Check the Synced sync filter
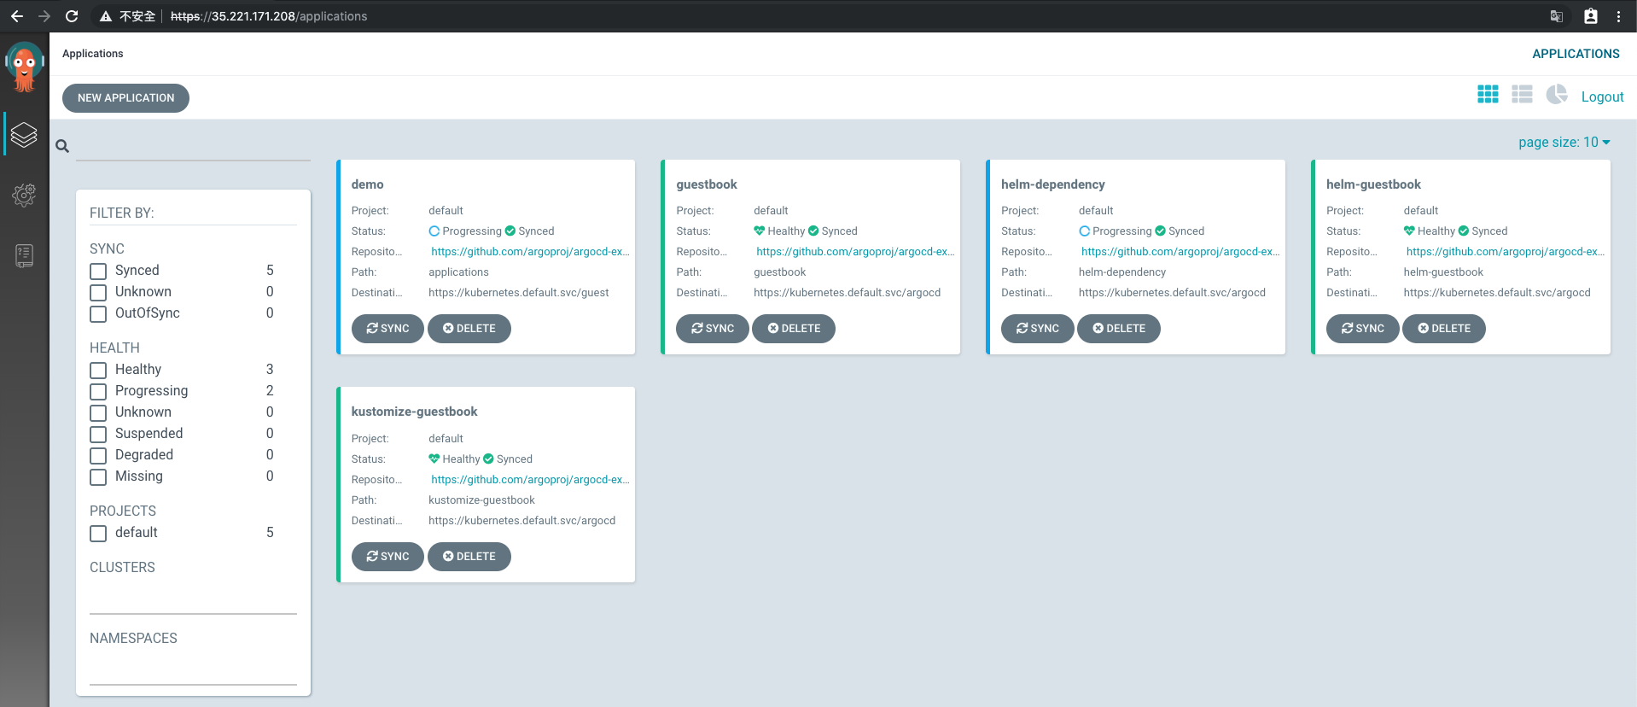This screenshot has width=1637, height=707. 99,272
